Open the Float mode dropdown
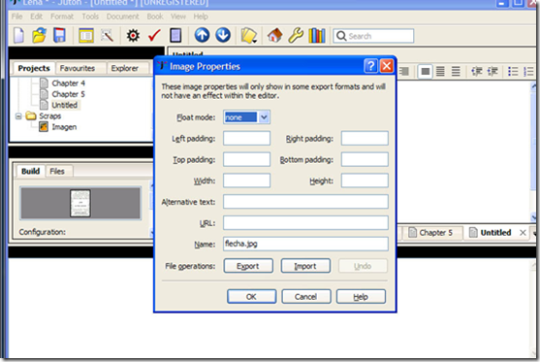 pos(264,117)
